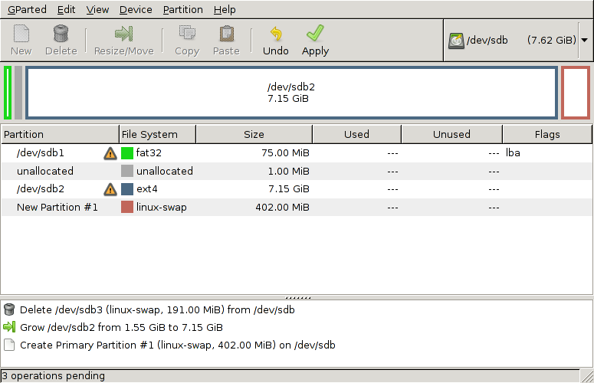Click trash icon of Delete /dev/sdb3 operation
594x383 pixels.
9,309
